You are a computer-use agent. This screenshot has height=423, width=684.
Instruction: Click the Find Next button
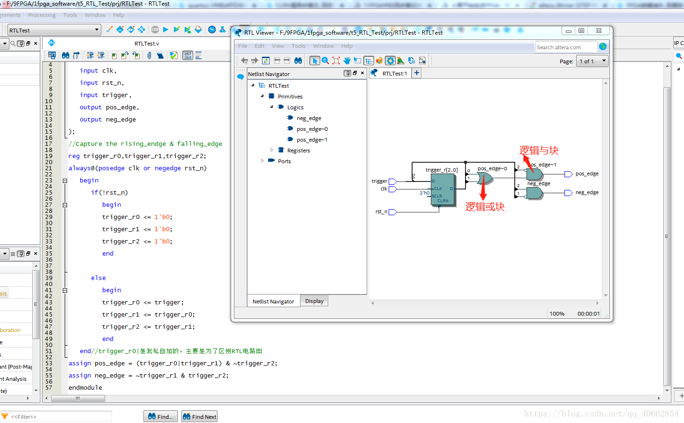[x=200, y=416]
